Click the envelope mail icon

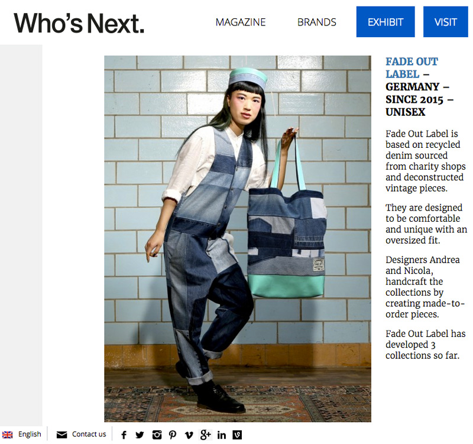[62, 435]
